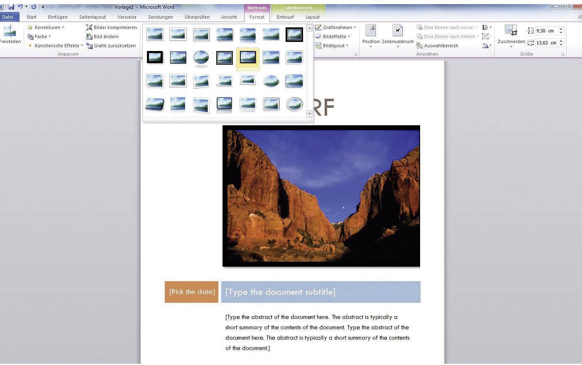This screenshot has width=582, height=365.
Task: Open the Zeilenumbruch text wrap menu
Action: [x=398, y=36]
